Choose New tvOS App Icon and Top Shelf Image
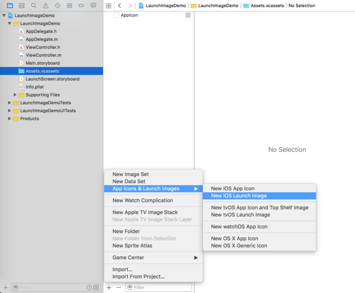 260,207
